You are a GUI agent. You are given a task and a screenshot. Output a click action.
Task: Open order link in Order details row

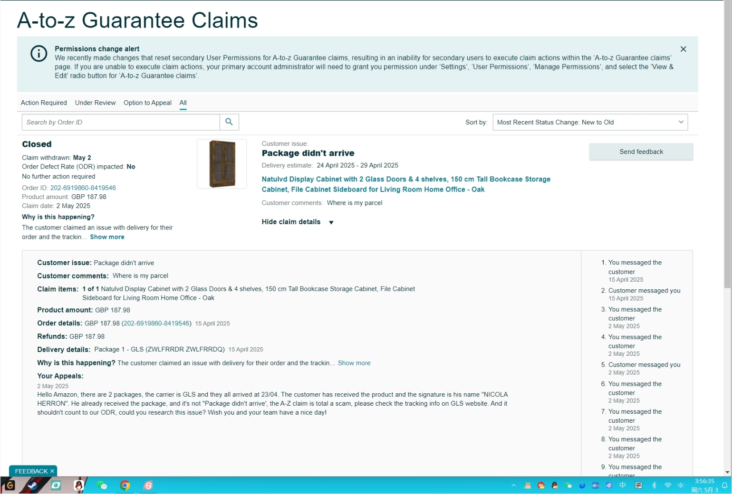tap(156, 323)
